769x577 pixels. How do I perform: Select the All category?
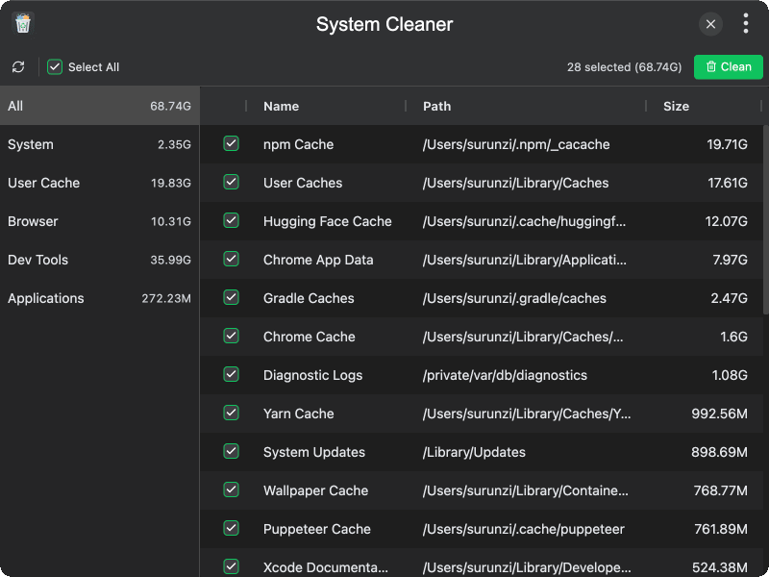click(100, 106)
